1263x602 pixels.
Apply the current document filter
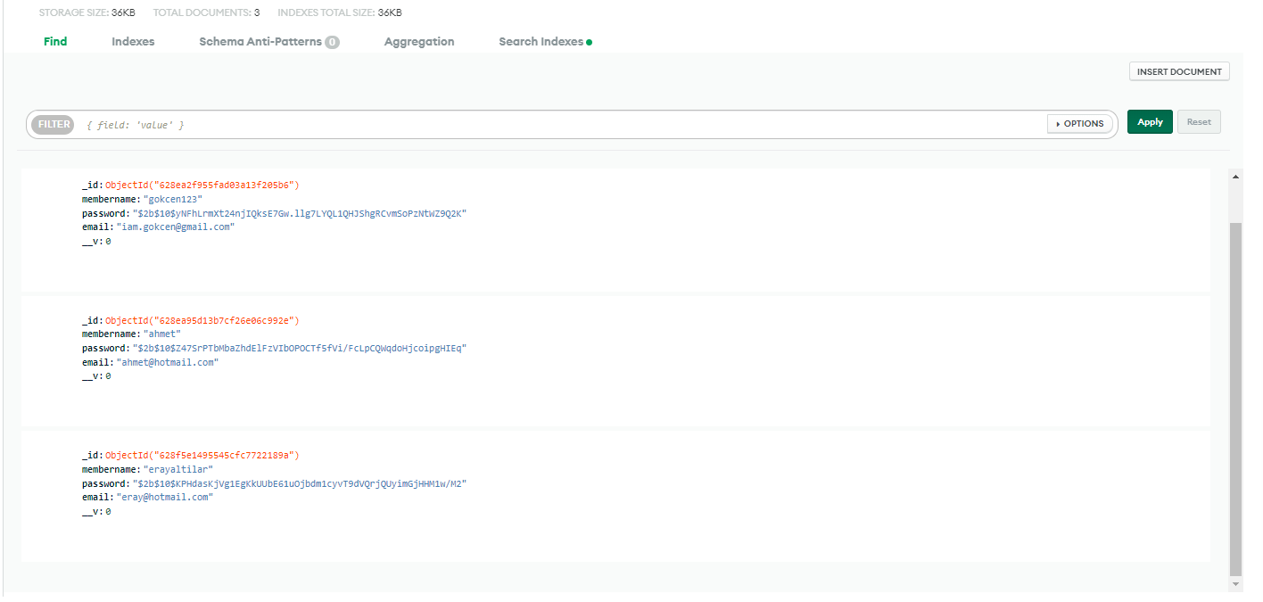[1150, 121]
